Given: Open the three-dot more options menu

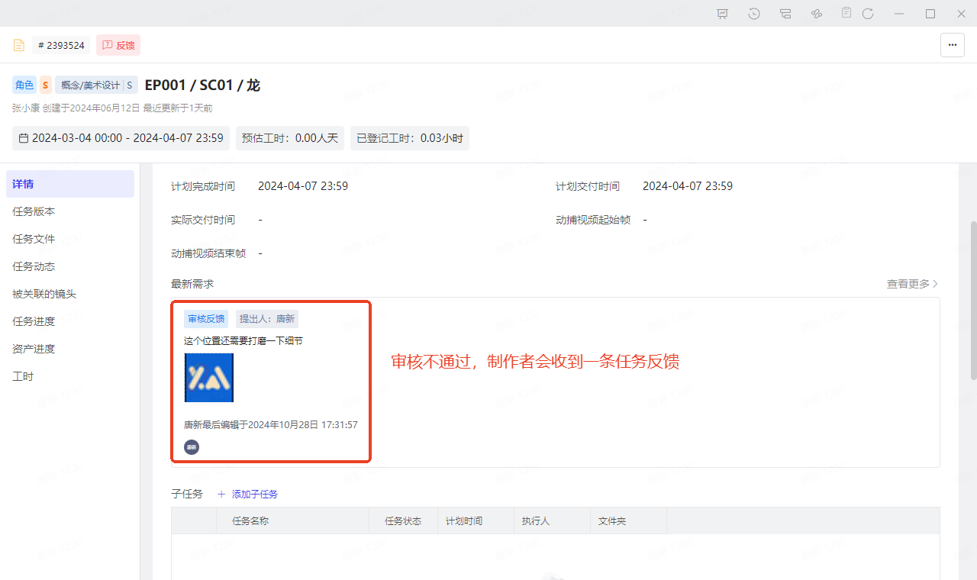Looking at the screenshot, I should (x=952, y=45).
